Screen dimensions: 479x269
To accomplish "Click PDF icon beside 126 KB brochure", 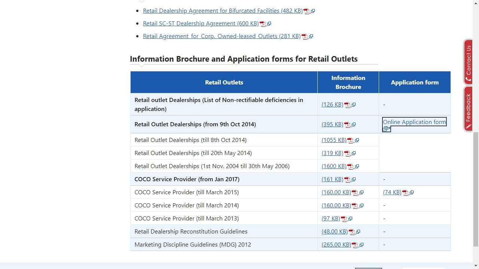I will pos(347,105).
